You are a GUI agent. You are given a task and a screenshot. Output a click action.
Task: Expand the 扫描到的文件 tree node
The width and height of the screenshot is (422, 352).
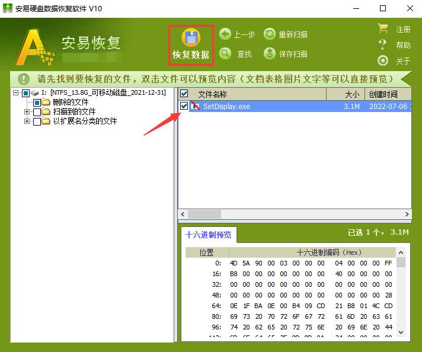point(27,112)
